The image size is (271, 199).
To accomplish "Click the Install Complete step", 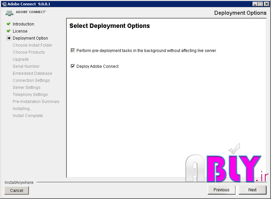I will (28, 116).
